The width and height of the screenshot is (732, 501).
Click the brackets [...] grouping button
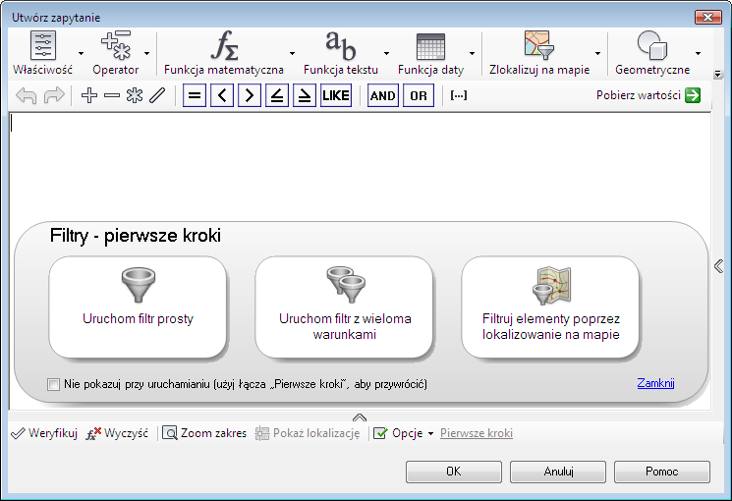click(459, 95)
